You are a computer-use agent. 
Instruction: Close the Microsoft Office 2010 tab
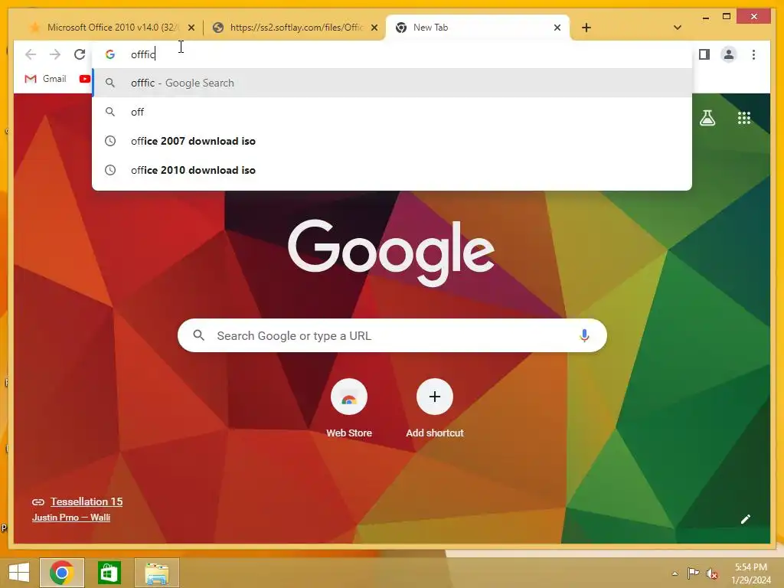pyautogui.click(x=191, y=28)
